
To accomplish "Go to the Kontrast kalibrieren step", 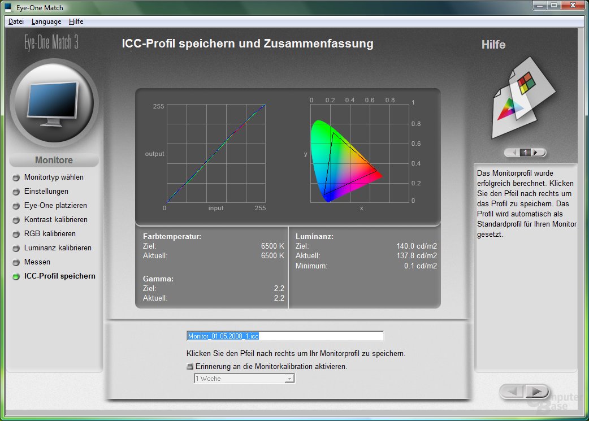I will tap(55, 219).
